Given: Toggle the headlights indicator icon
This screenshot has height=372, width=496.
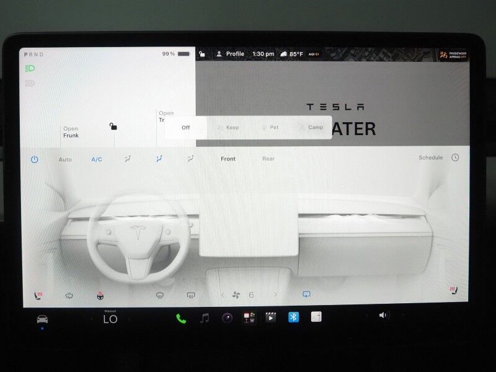Looking at the screenshot, I should (30, 68).
